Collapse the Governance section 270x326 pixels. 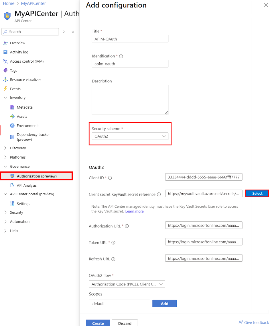(5, 166)
